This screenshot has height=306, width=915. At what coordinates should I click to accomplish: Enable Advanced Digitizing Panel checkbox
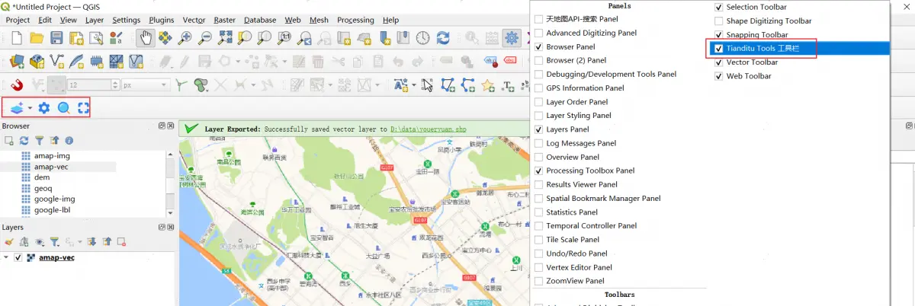(x=538, y=33)
